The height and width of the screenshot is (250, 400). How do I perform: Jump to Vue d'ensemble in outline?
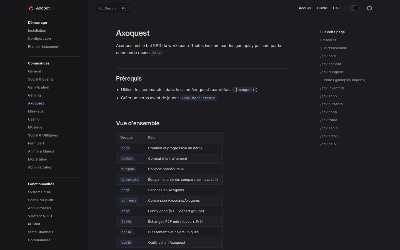[x=334, y=48]
